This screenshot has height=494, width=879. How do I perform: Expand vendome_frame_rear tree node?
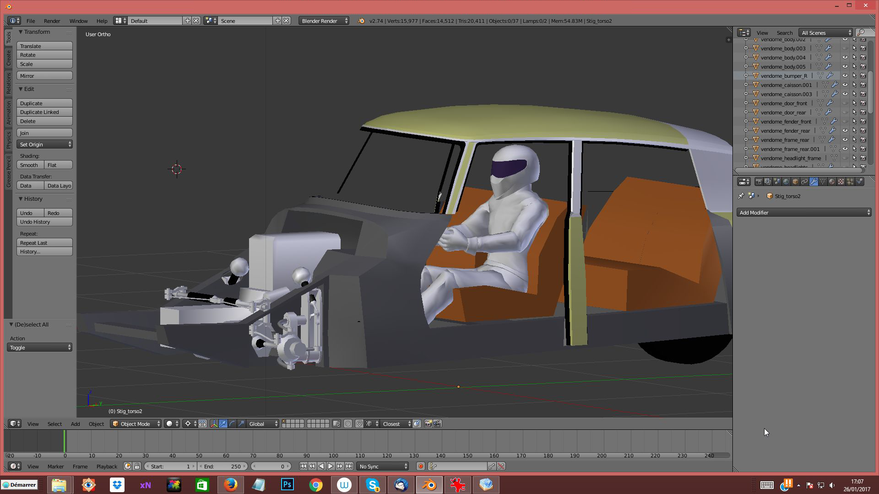pos(746,140)
